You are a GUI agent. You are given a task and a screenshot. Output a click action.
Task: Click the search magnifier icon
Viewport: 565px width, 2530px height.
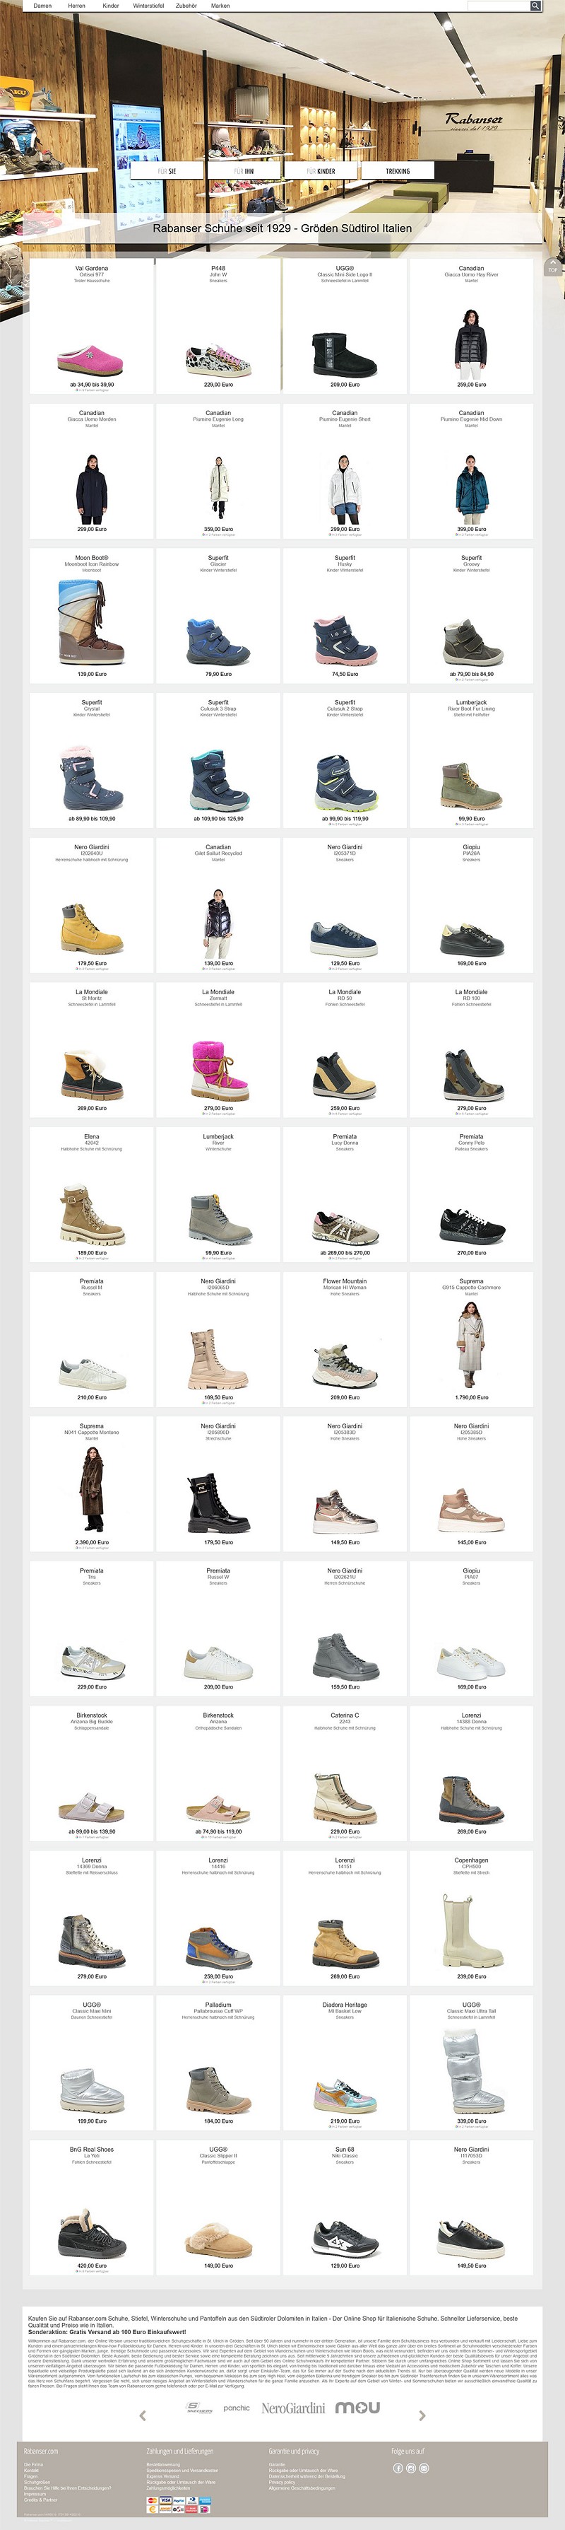[x=535, y=6]
